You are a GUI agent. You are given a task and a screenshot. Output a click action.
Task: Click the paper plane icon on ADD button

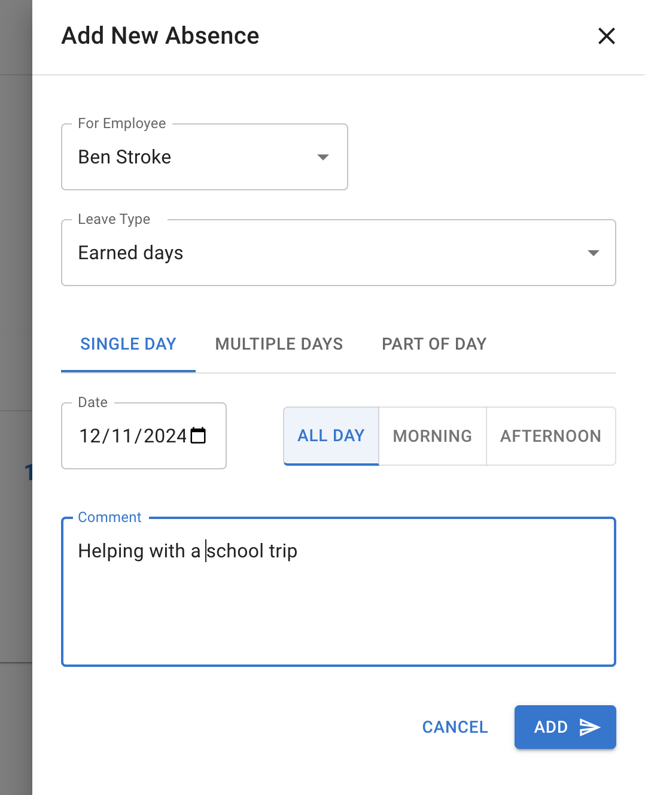591,727
